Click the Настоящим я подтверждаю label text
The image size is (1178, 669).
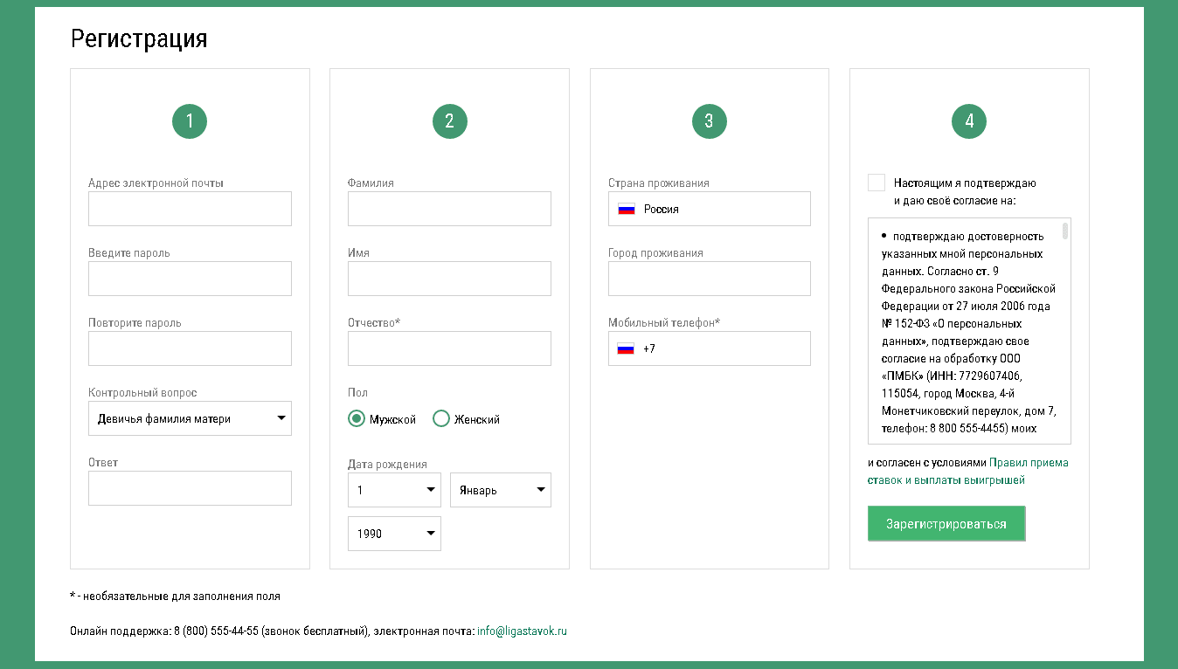coord(965,183)
